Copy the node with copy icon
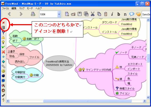Image resolution: width=151 pixels, height=107 pixels. (99, 14)
